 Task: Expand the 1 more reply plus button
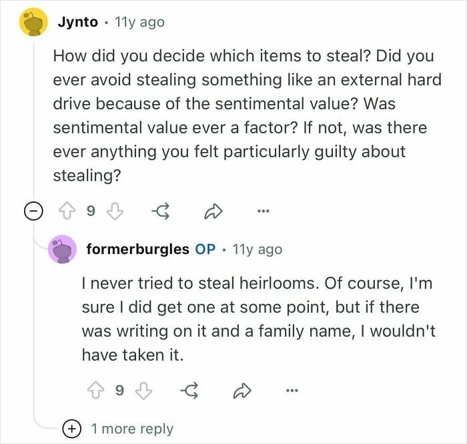pyautogui.click(x=72, y=429)
